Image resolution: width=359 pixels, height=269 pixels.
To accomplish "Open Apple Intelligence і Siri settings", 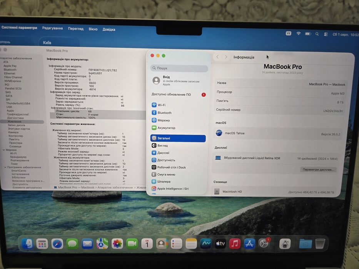I will (178, 189).
